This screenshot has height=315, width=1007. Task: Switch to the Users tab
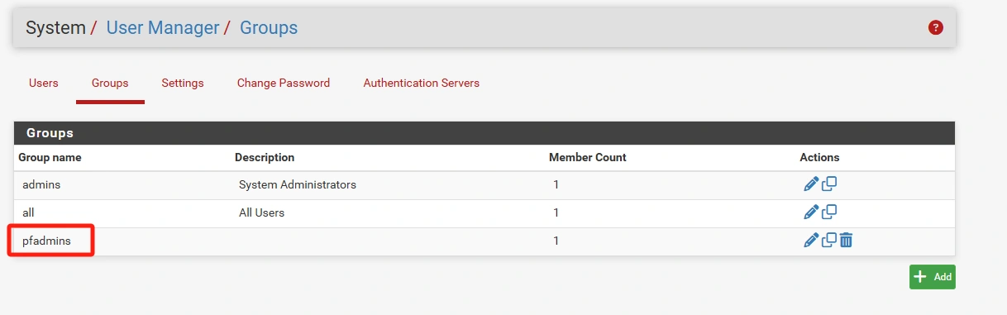tap(44, 83)
